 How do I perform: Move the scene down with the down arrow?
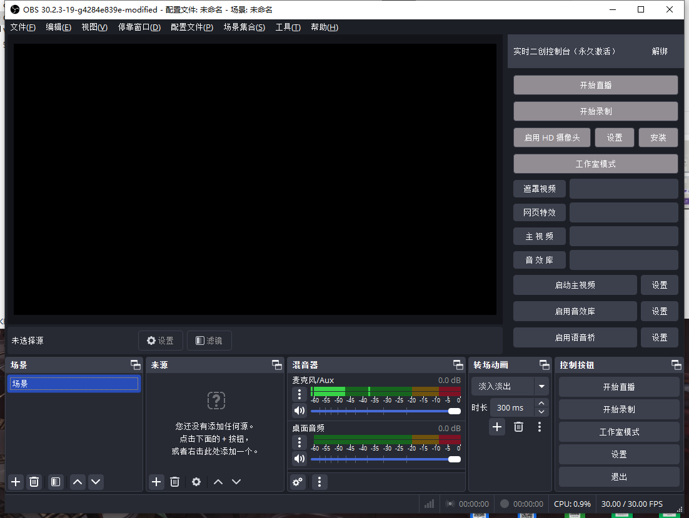[95, 482]
